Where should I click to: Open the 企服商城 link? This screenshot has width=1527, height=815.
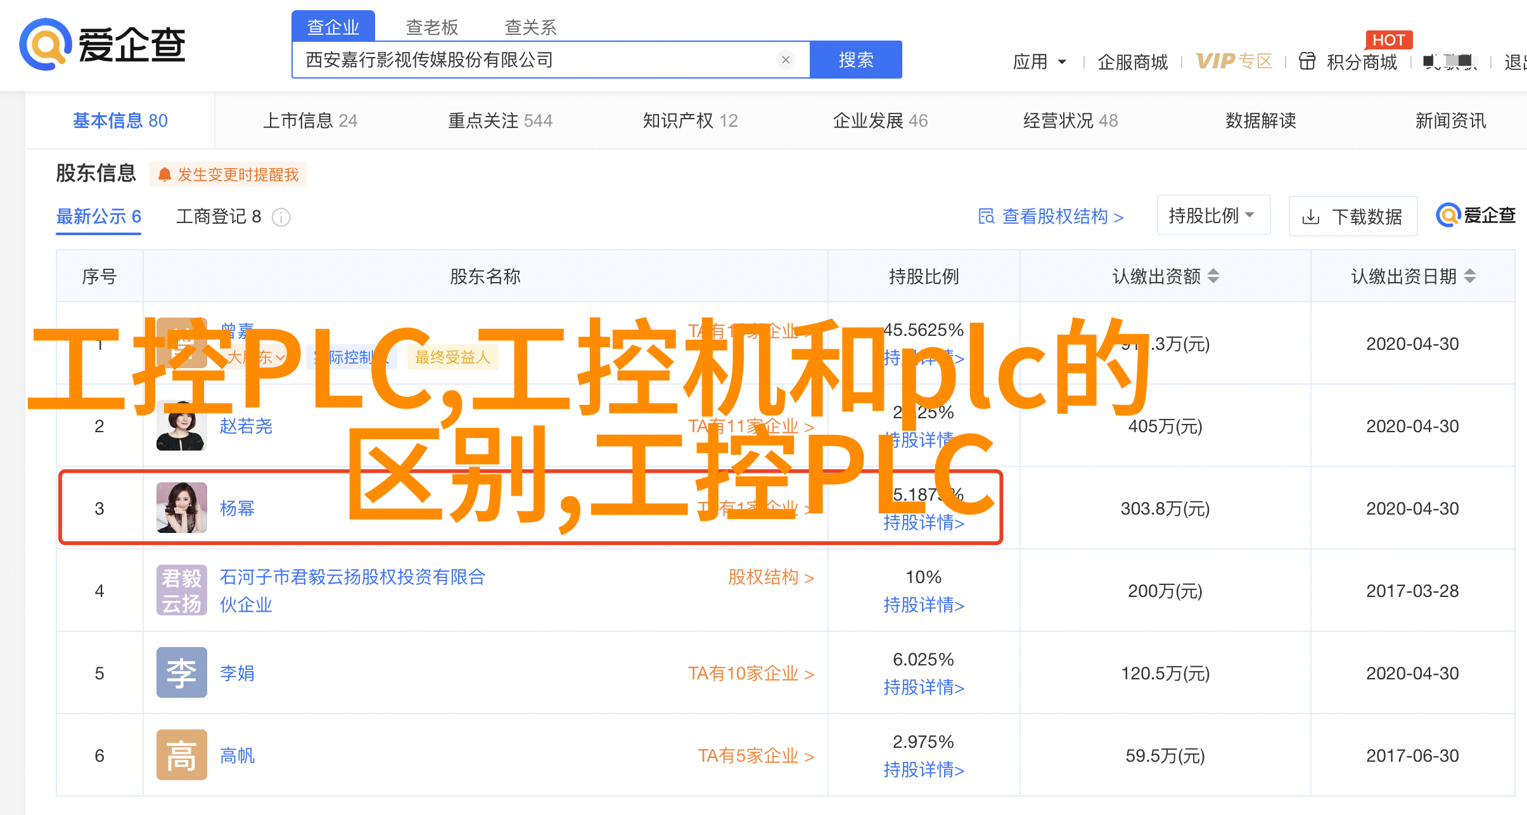(x=1132, y=61)
